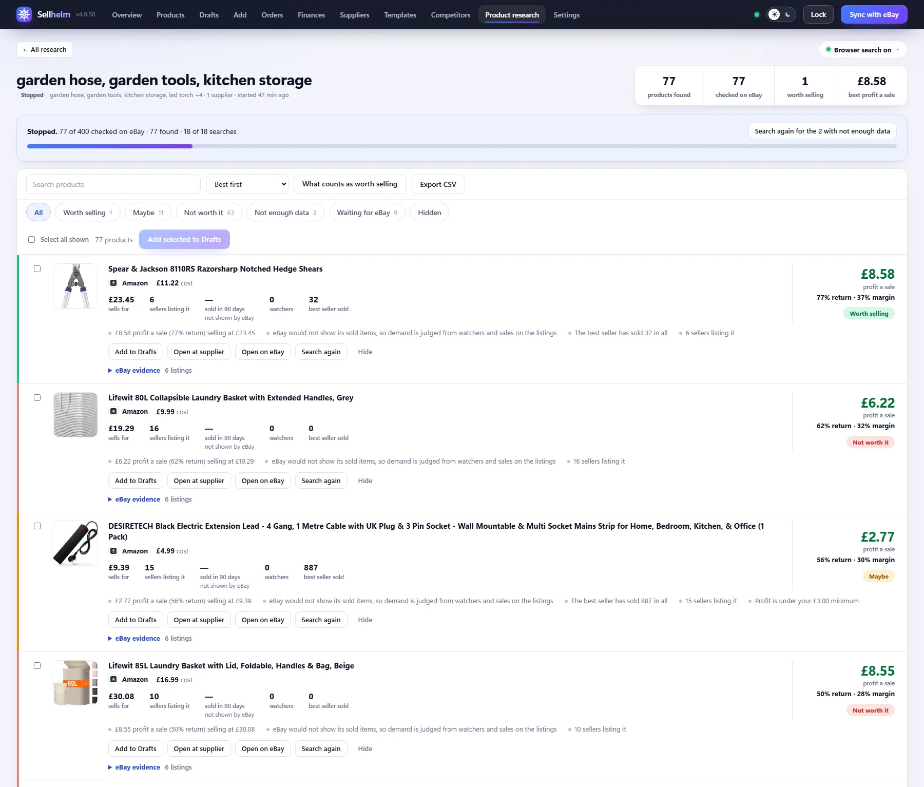924x787 pixels.
Task: Click the Sync with eBay button
Action: (x=874, y=14)
